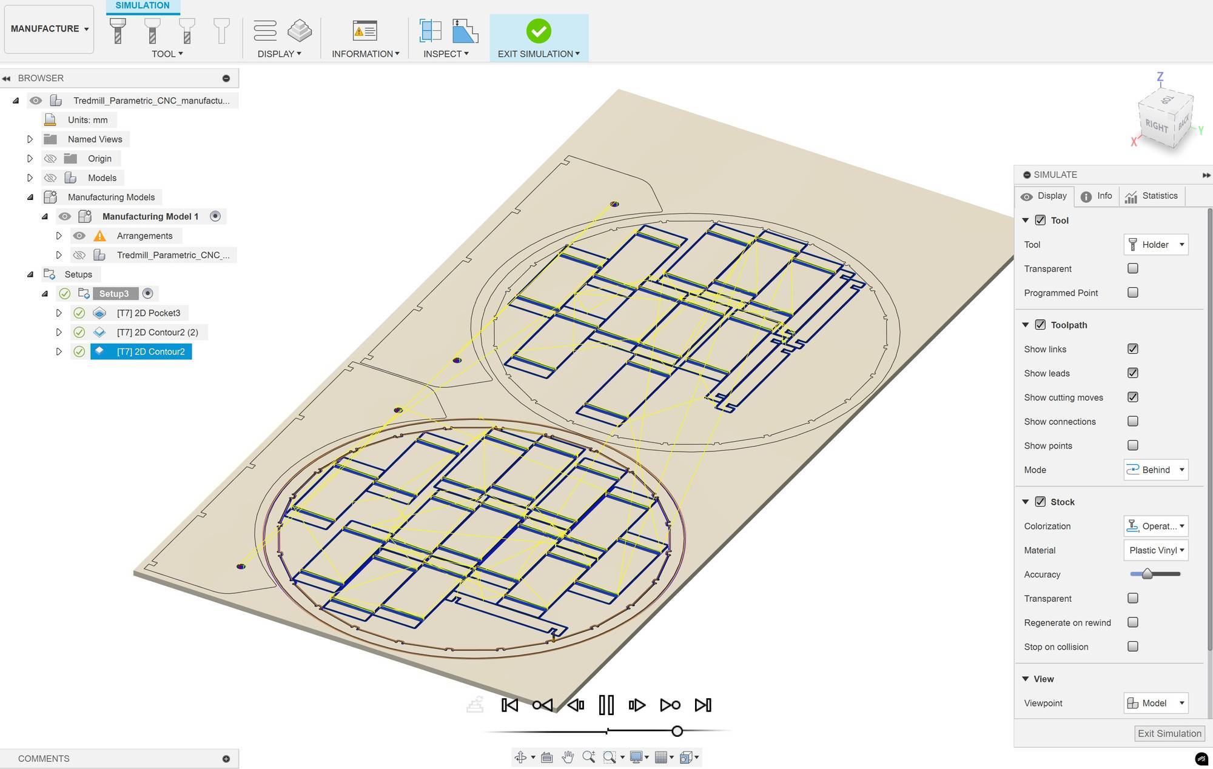This screenshot has width=1213, height=769.
Task: Click the greyed-out fourth tool icon
Action: pos(221,30)
